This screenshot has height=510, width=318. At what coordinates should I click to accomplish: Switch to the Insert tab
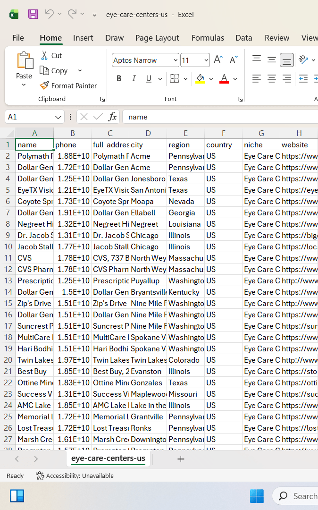(83, 38)
